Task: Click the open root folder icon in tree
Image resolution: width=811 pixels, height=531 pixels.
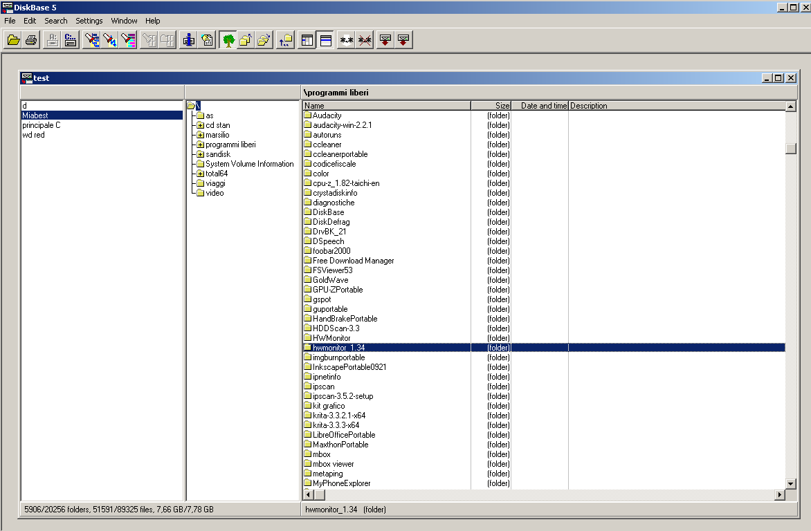Action: point(191,106)
